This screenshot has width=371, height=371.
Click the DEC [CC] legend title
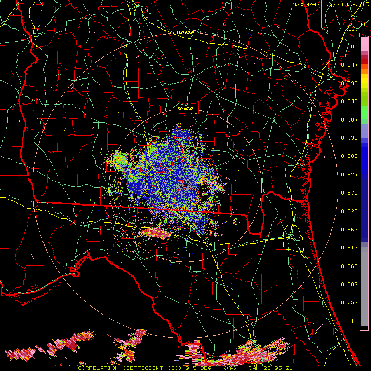(x=357, y=26)
